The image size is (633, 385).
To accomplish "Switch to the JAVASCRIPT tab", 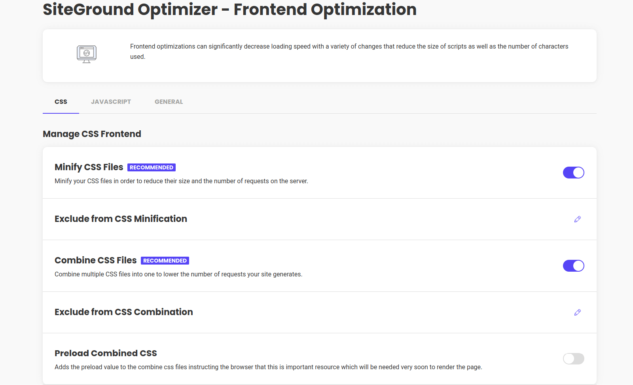I will (111, 101).
